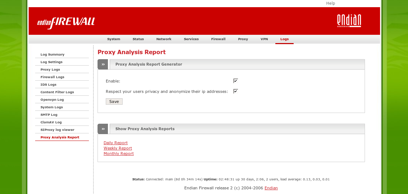Open the Daily Report link
408x194 pixels.
pyautogui.click(x=115, y=143)
